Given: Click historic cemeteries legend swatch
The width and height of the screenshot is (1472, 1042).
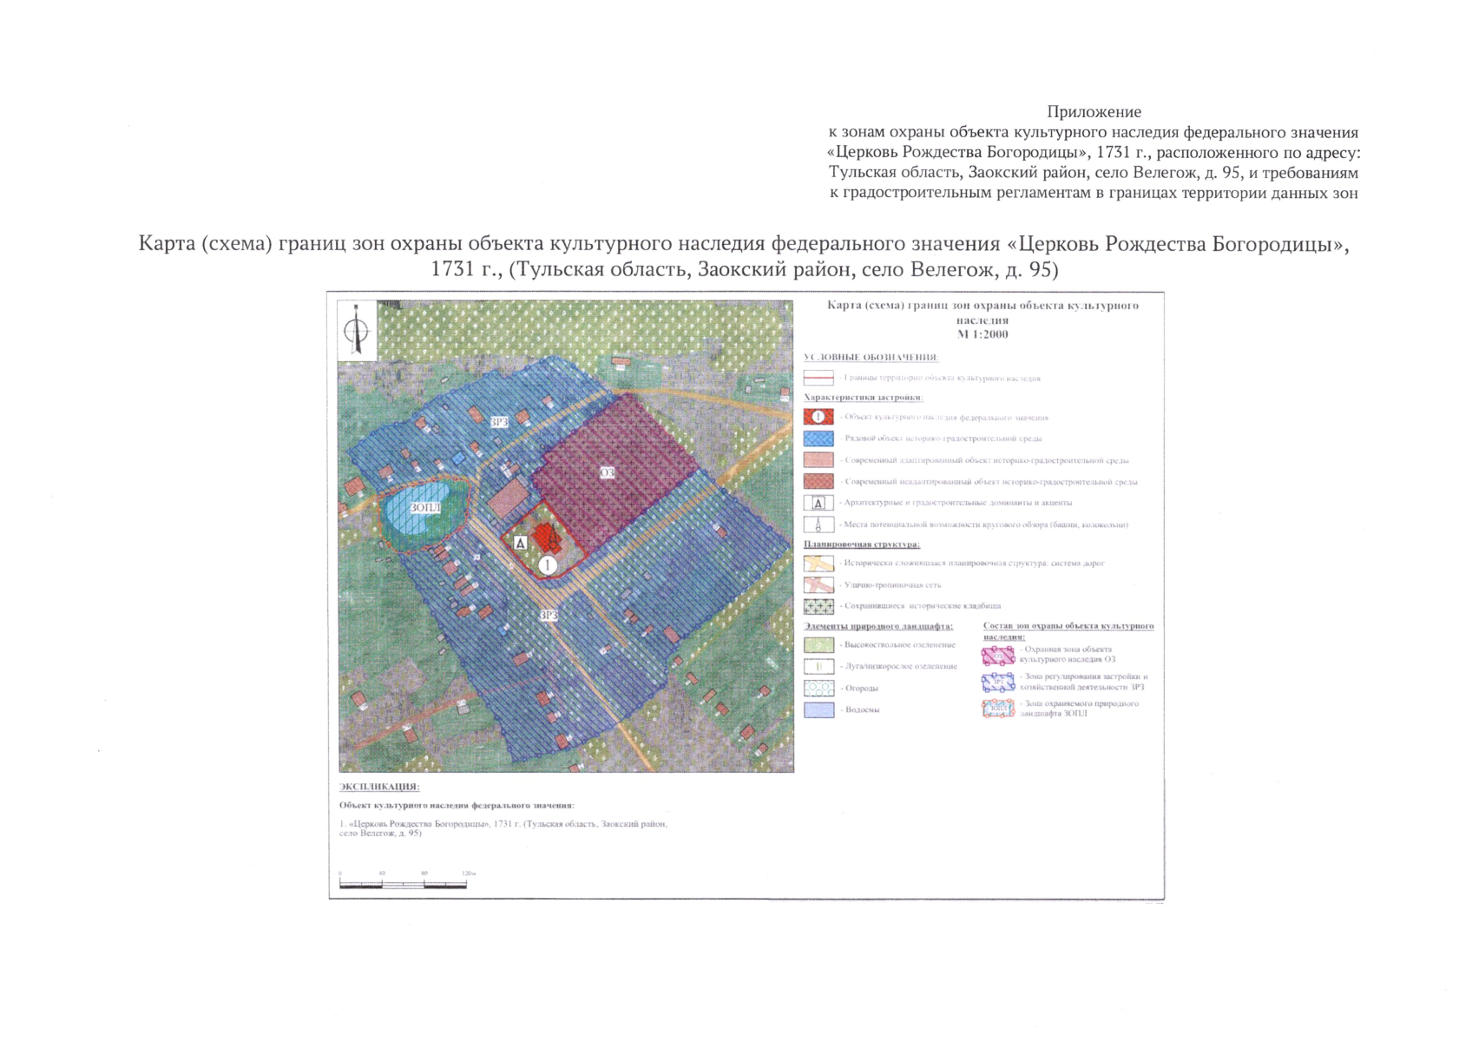Looking at the screenshot, I should point(818,606).
